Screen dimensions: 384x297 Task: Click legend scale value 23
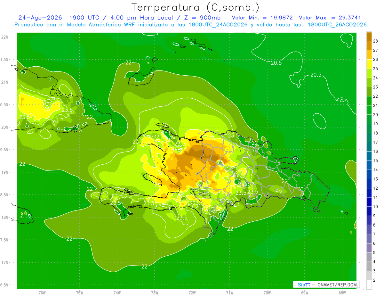point(376,87)
